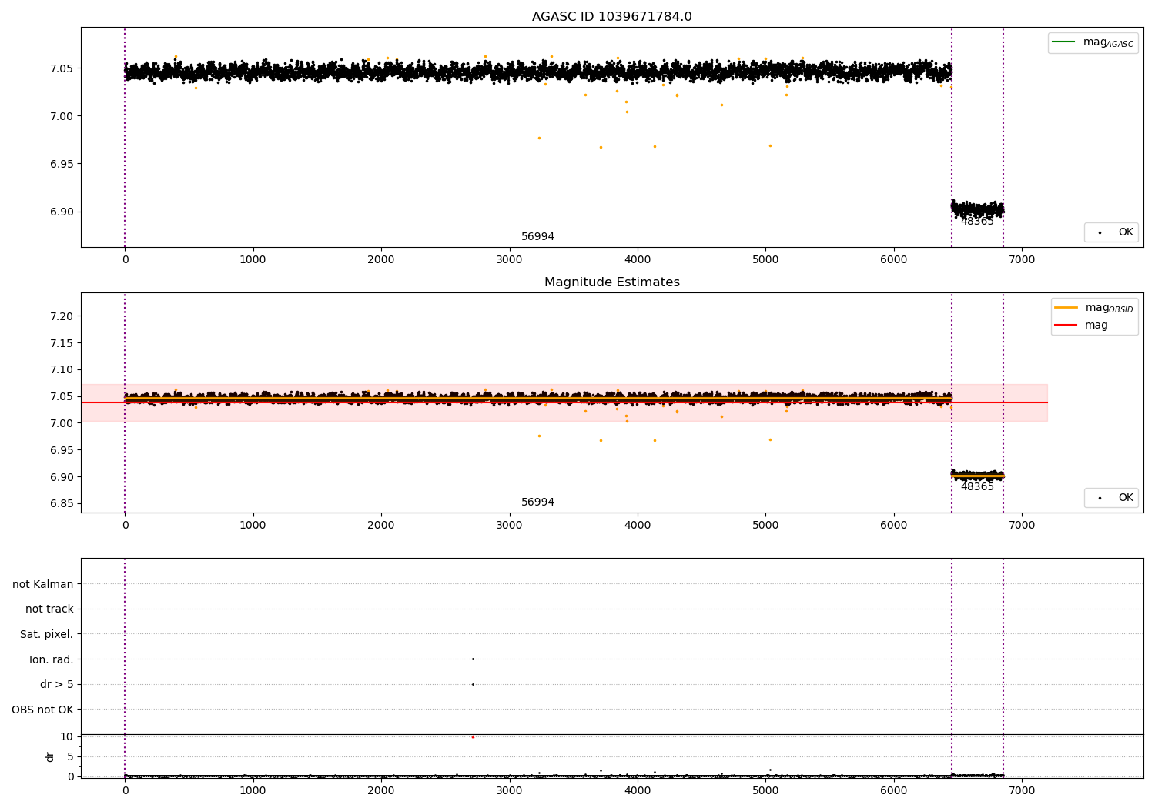Click x-axis tick "2000" under the bottom panel
The height and width of the screenshot is (808, 1155).
(x=381, y=790)
